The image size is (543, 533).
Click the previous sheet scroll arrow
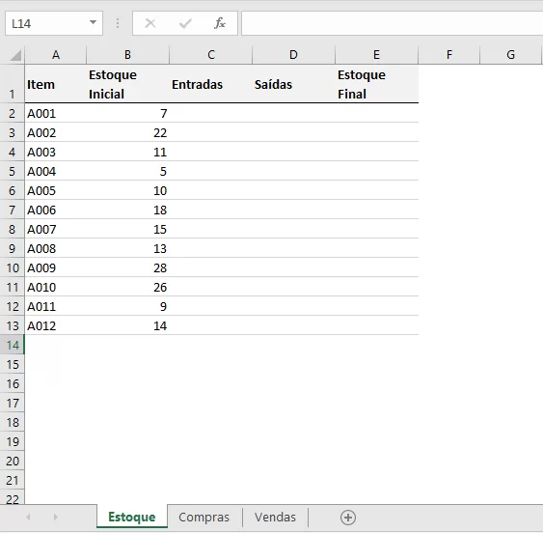pyautogui.click(x=28, y=518)
